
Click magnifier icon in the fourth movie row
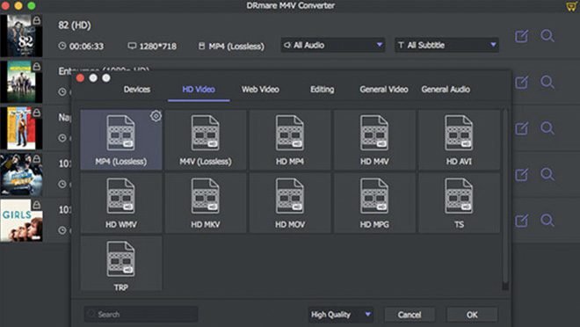point(547,175)
